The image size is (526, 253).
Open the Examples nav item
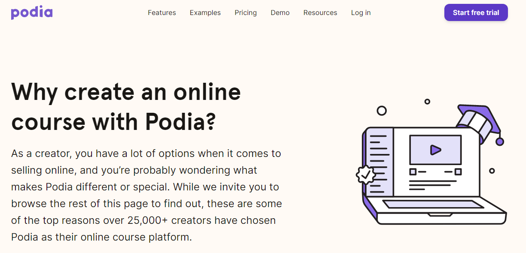(x=205, y=13)
